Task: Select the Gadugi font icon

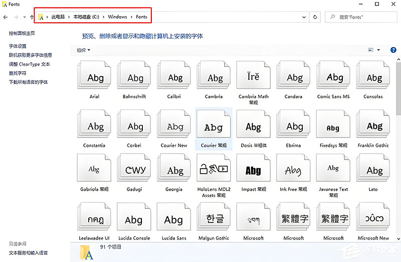Action: 134,168
